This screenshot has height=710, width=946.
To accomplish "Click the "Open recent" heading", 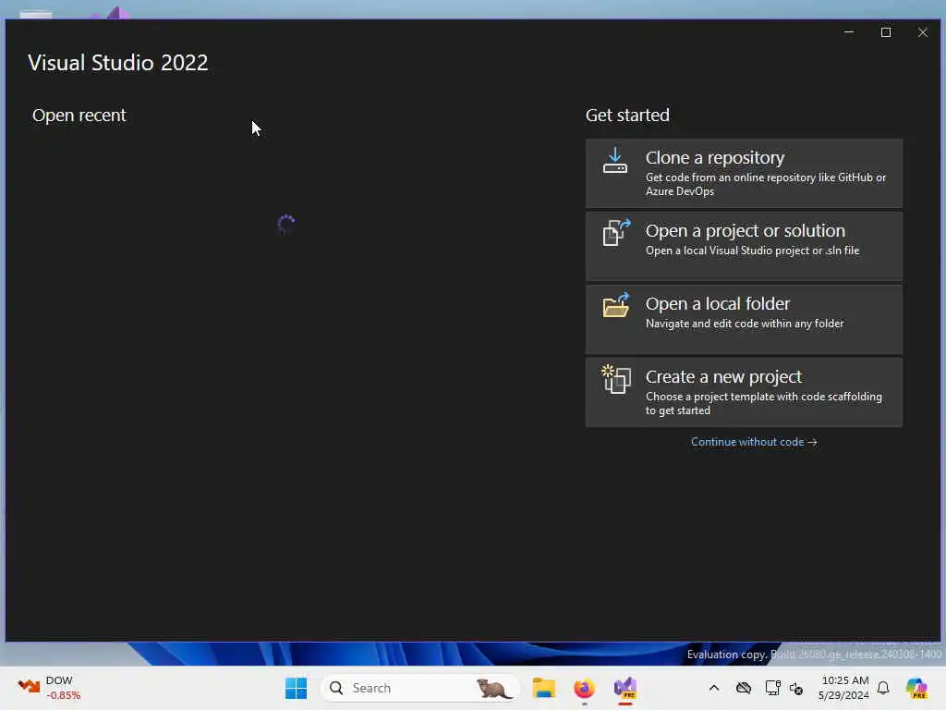I will tap(79, 116).
